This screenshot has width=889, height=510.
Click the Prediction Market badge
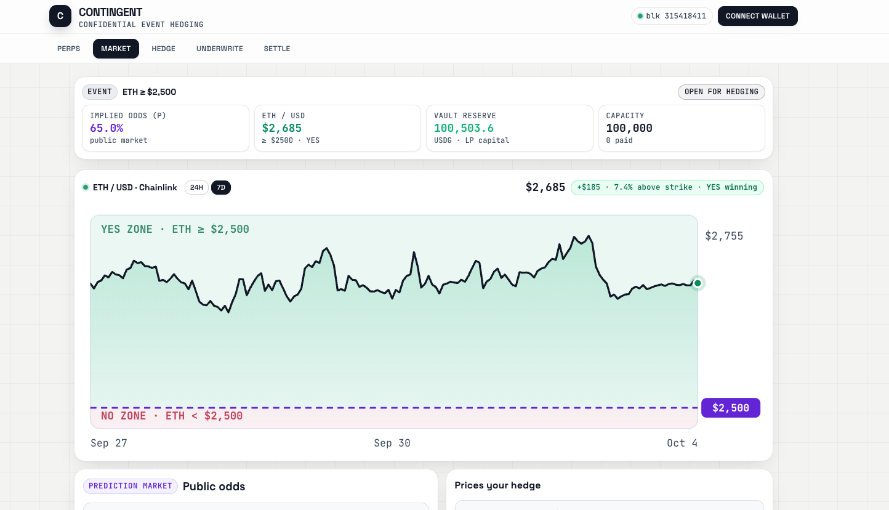(131, 486)
